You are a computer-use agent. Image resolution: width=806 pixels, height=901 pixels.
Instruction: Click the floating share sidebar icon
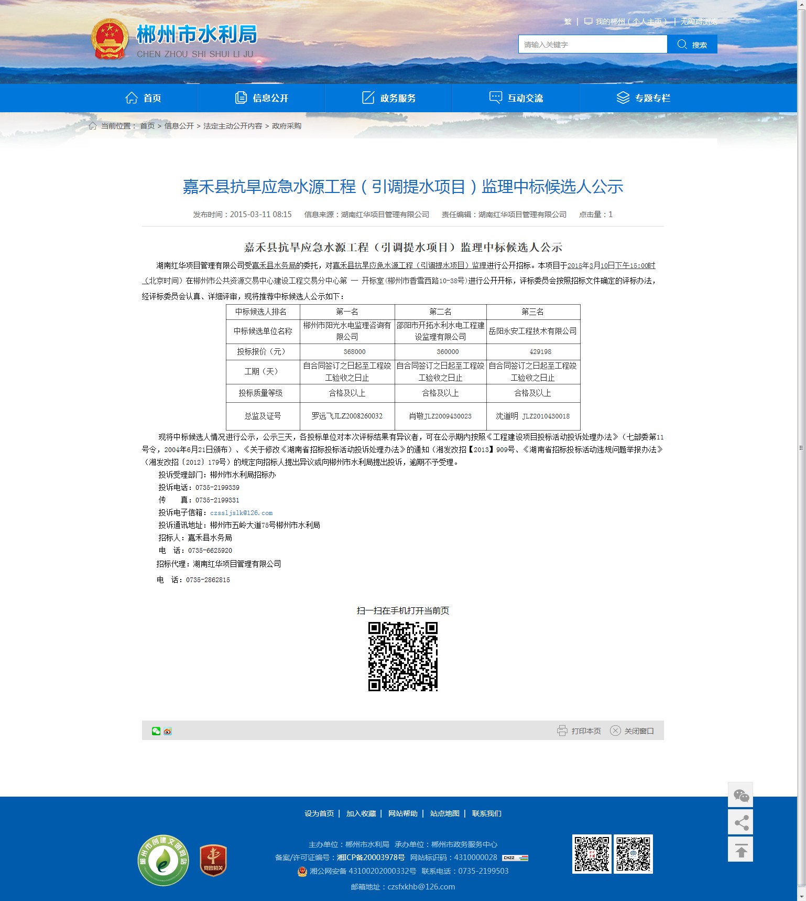pos(740,822)
